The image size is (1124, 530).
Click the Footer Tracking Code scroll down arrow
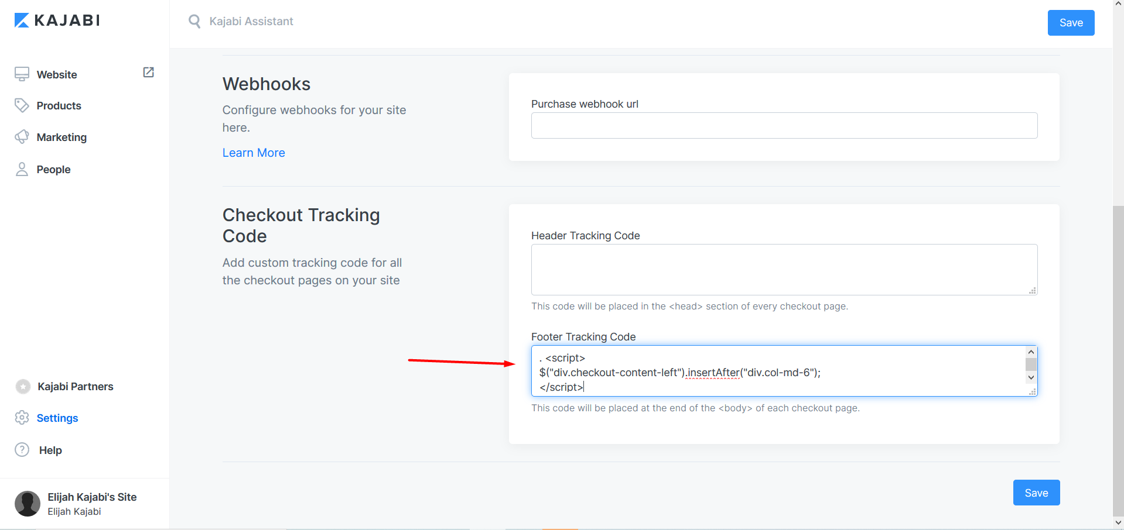[1031, 378]
